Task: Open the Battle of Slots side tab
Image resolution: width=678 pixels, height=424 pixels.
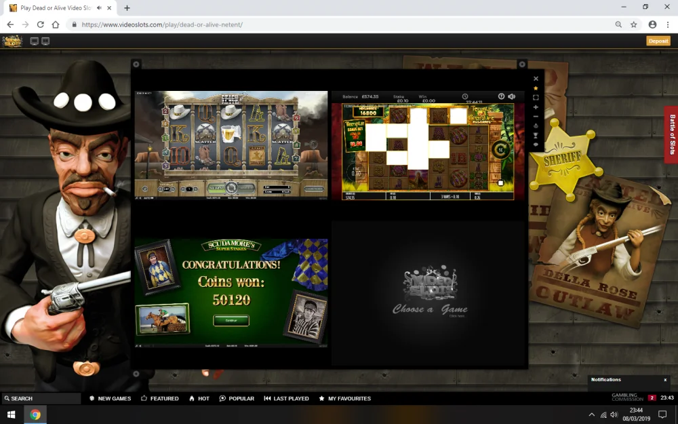Action: click(x=671, y=134)
